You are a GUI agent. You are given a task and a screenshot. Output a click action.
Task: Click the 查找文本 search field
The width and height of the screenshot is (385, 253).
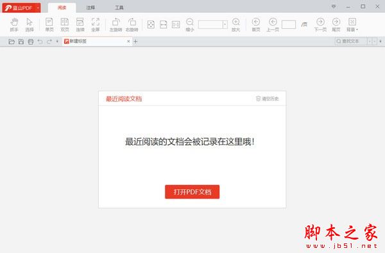tap(351, 41)
